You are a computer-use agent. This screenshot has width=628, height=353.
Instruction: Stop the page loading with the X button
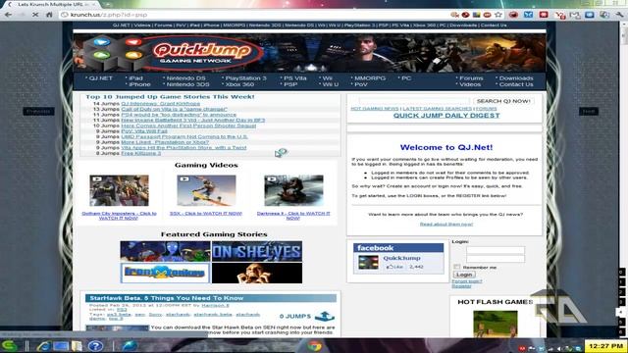coord(35,15)
